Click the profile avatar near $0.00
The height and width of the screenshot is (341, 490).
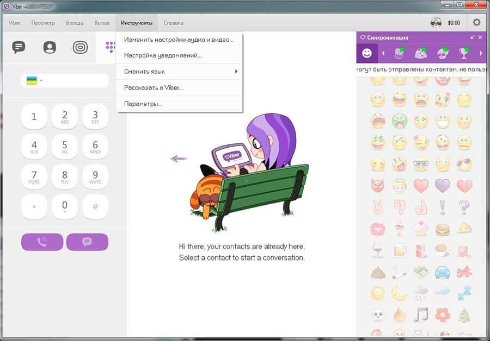tap(436, 22)
